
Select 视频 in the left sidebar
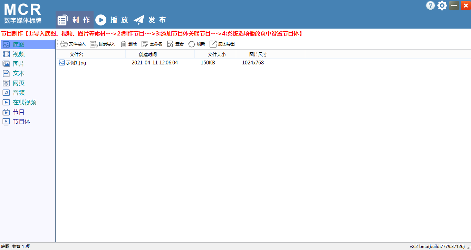pyautogui.click(x=19, y=54)
